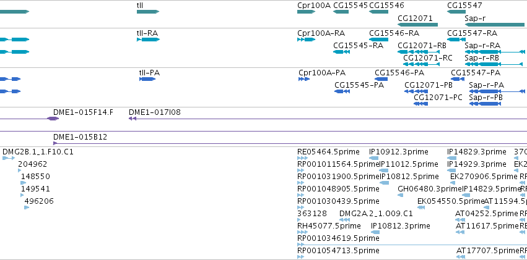Click the Cpr100A gene glyph
This screenshot has width=527, height=260.
(x=306, y=12)
